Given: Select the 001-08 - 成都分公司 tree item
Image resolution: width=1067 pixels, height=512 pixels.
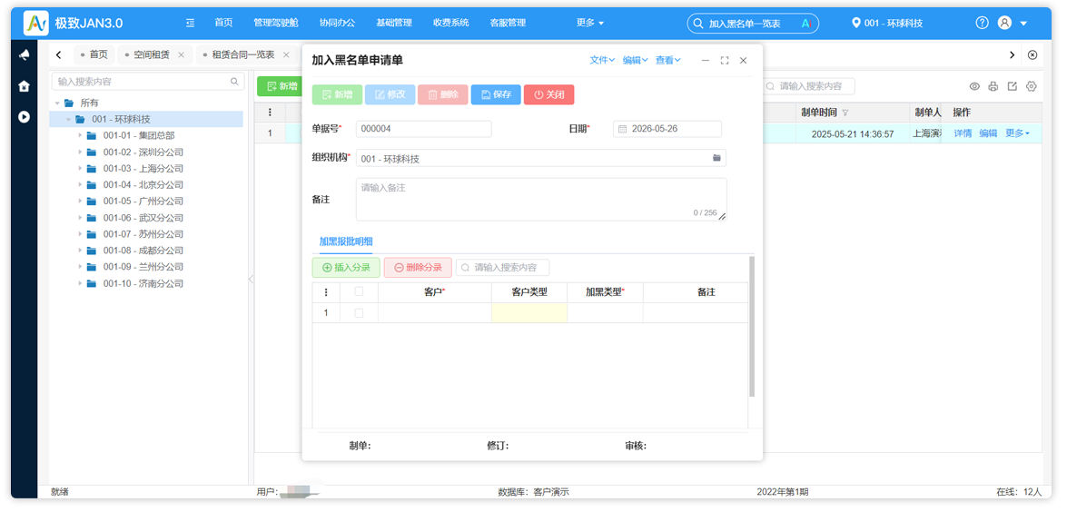Looking at the screenshot, I should (143, 251).
